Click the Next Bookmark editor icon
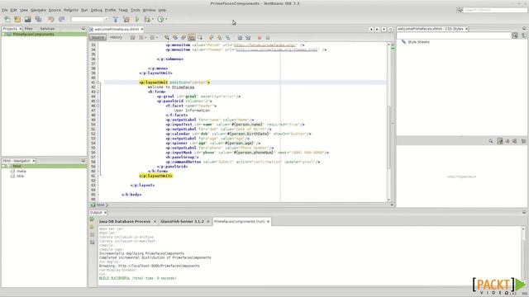 220,38
